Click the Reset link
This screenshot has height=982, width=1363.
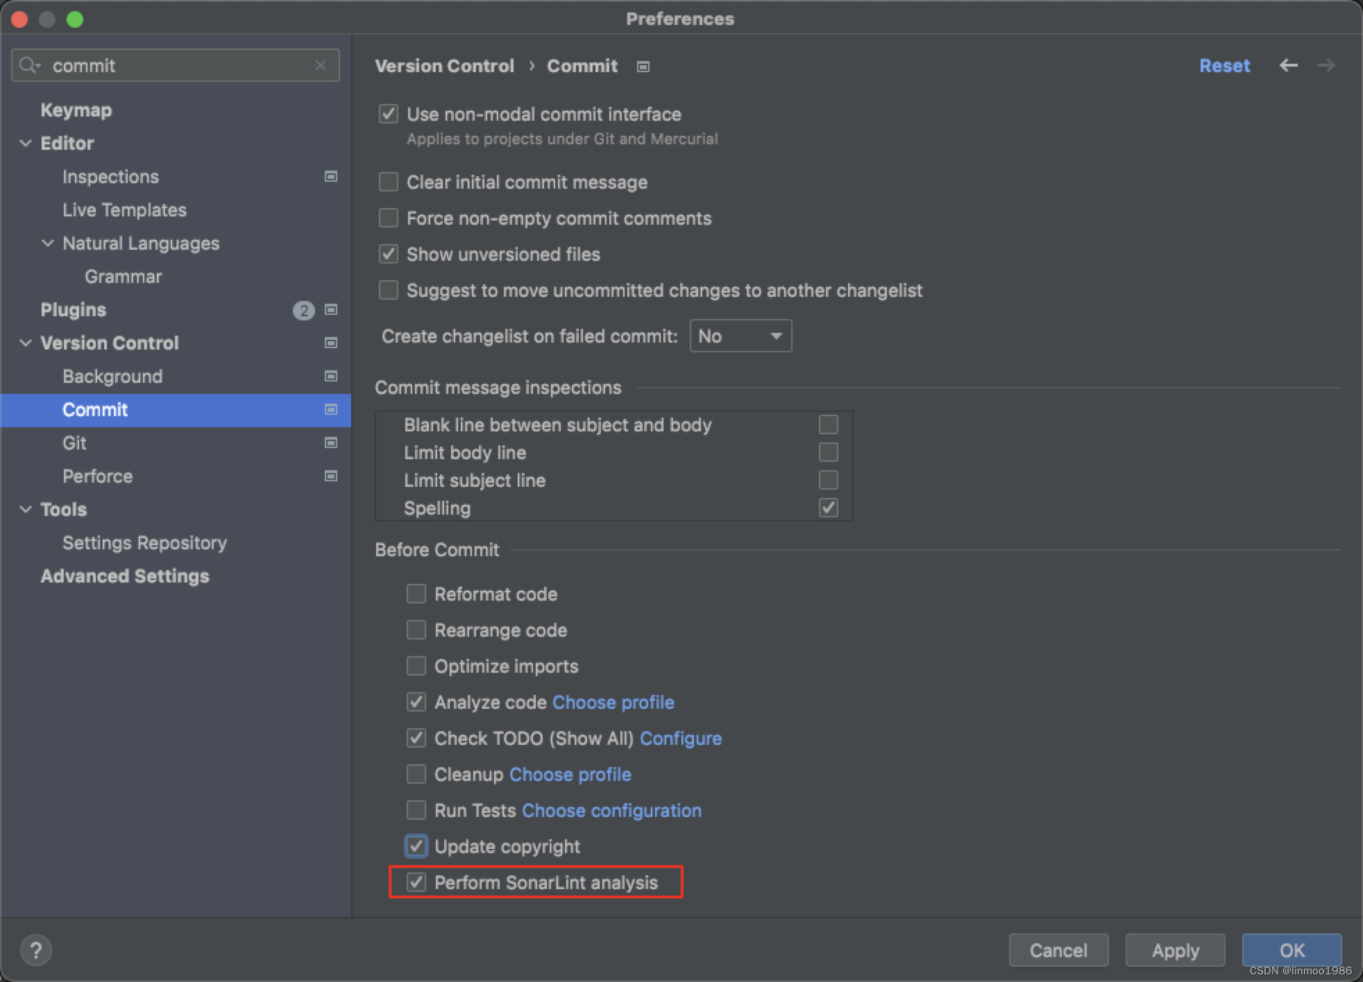pos(1224,66)
